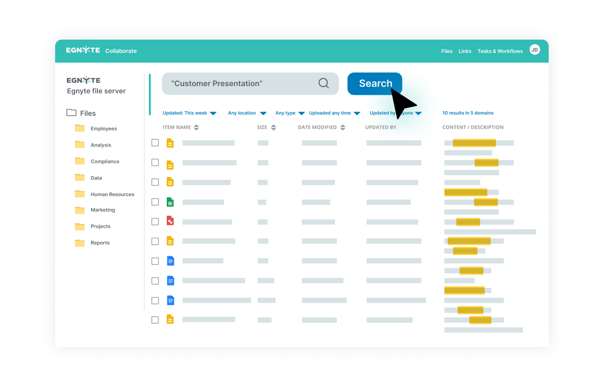Check the first result's checkbox

[x=155, y=143]
